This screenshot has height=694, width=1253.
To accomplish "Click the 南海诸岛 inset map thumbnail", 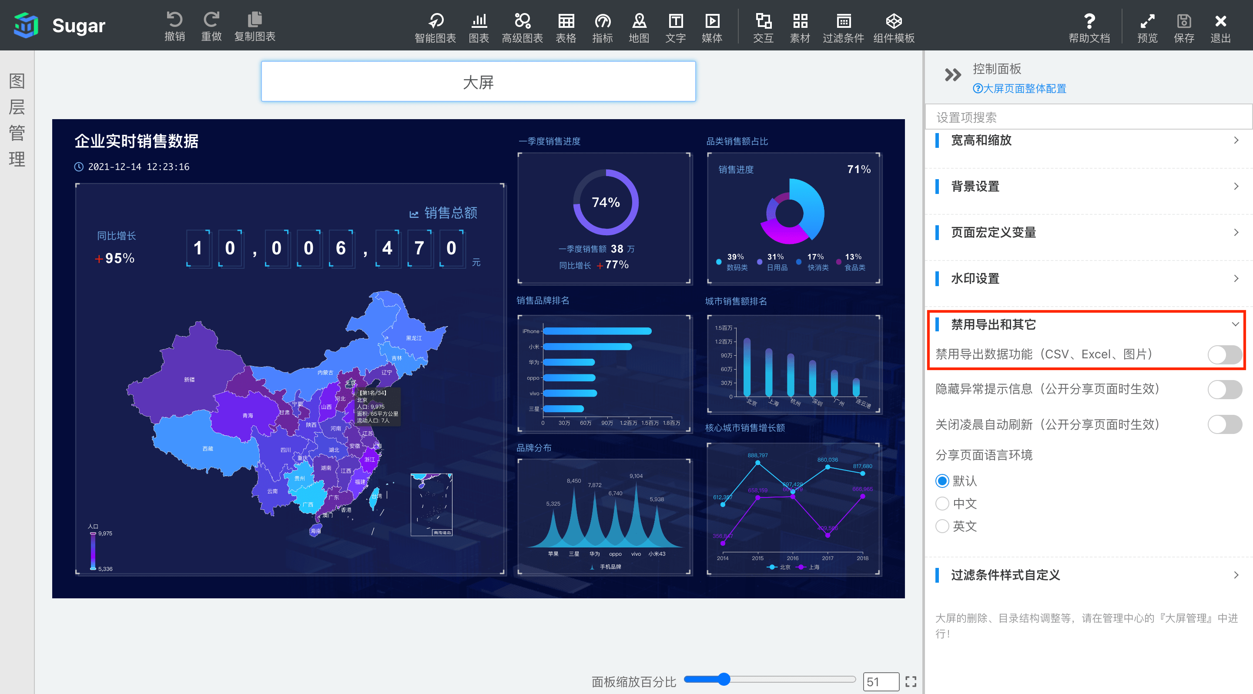I will 432,504.
